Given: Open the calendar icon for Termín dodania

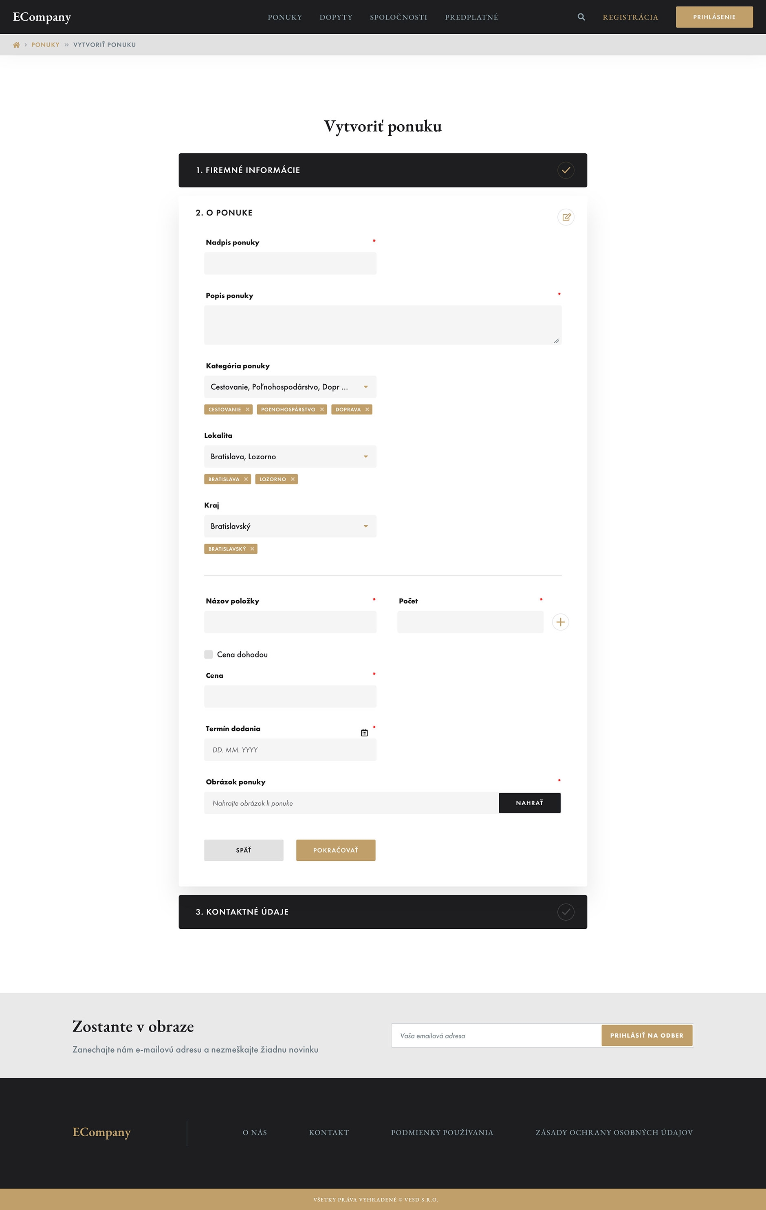Looking at the screenshot, I should (x=365, y=733).
